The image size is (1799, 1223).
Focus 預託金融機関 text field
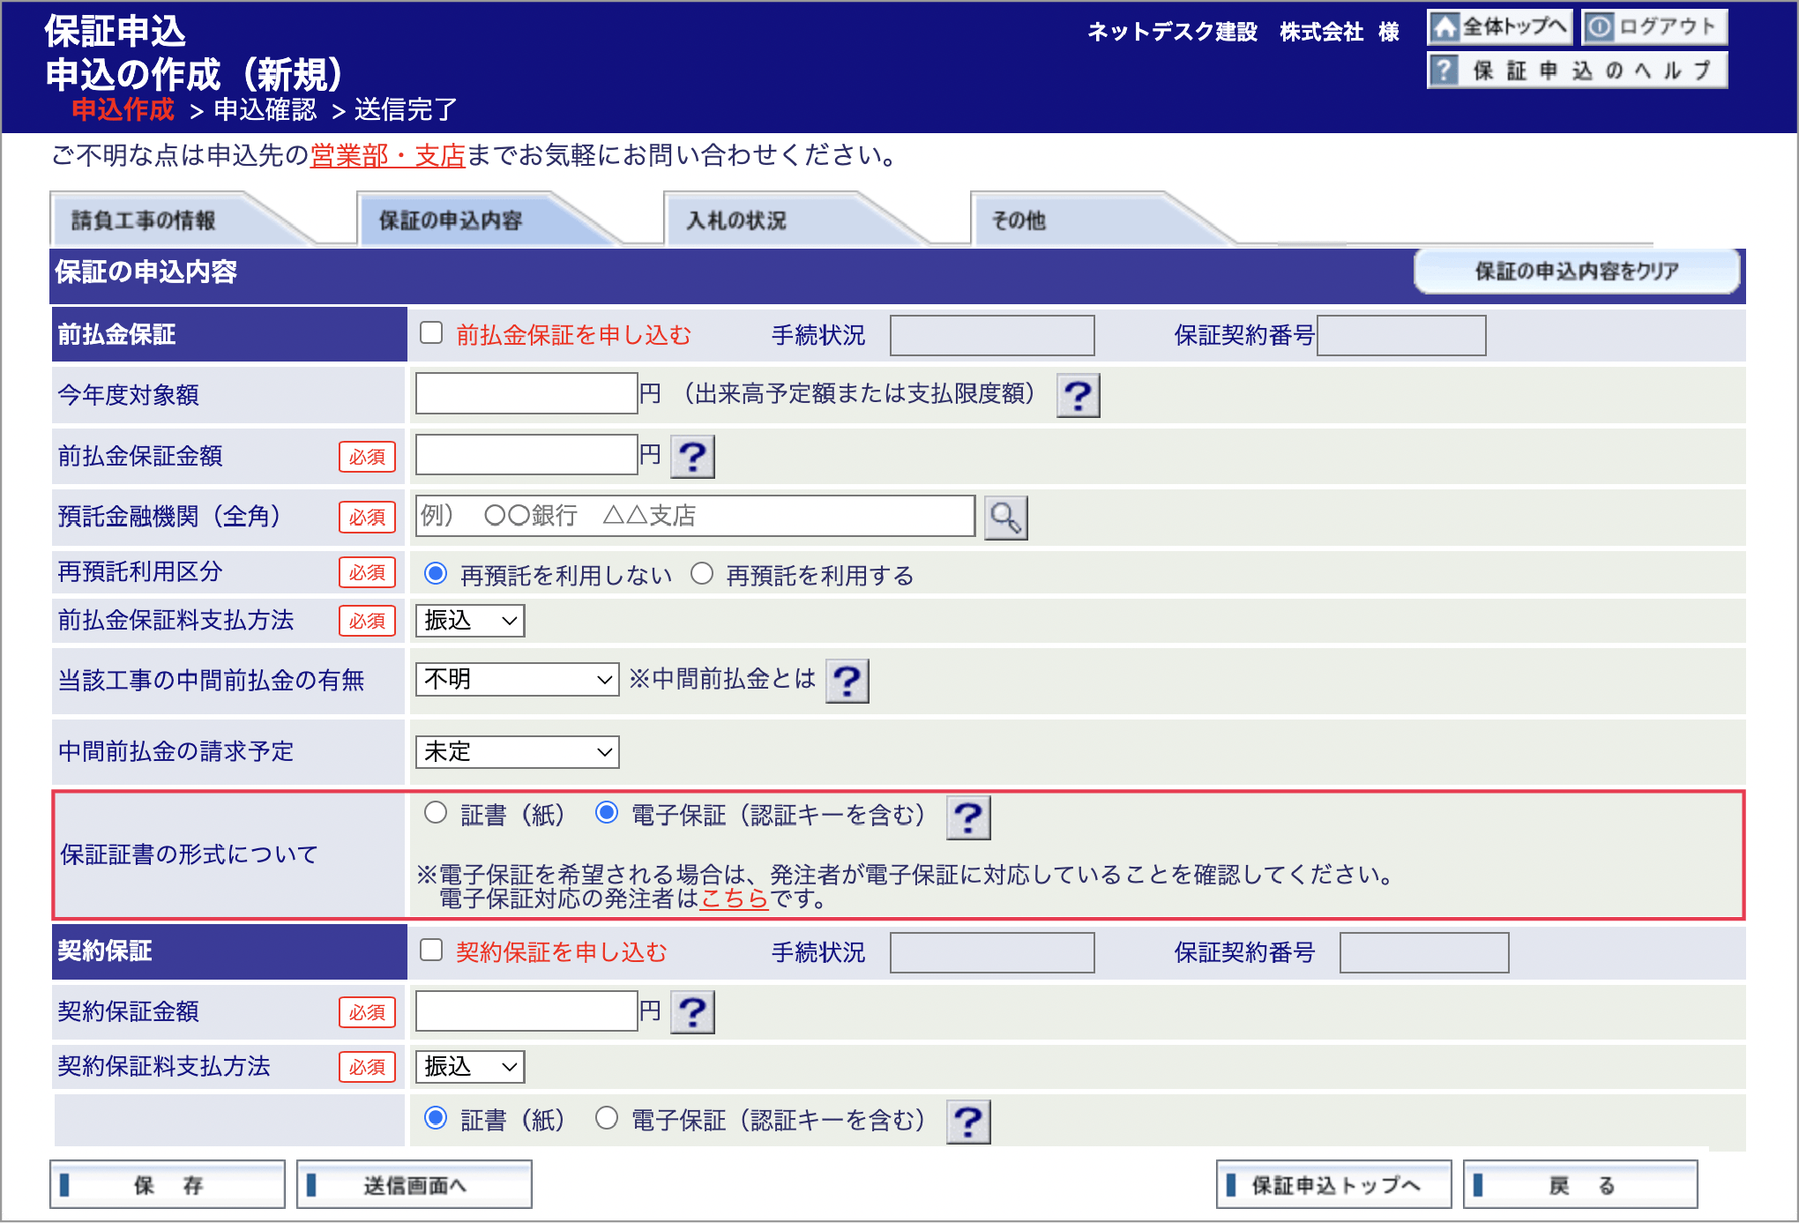(695, 516)
